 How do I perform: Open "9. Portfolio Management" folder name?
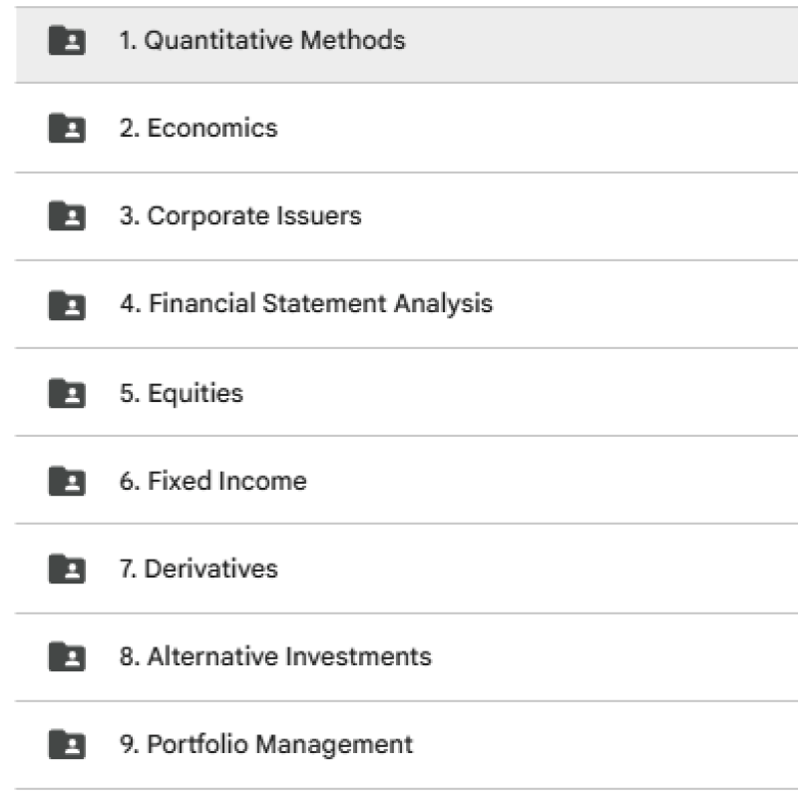[266, 744]
